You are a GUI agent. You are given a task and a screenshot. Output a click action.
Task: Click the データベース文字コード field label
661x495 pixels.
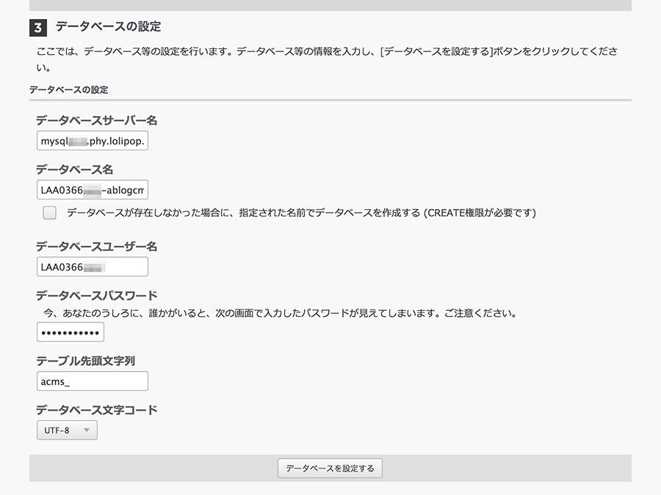[96, 410]
